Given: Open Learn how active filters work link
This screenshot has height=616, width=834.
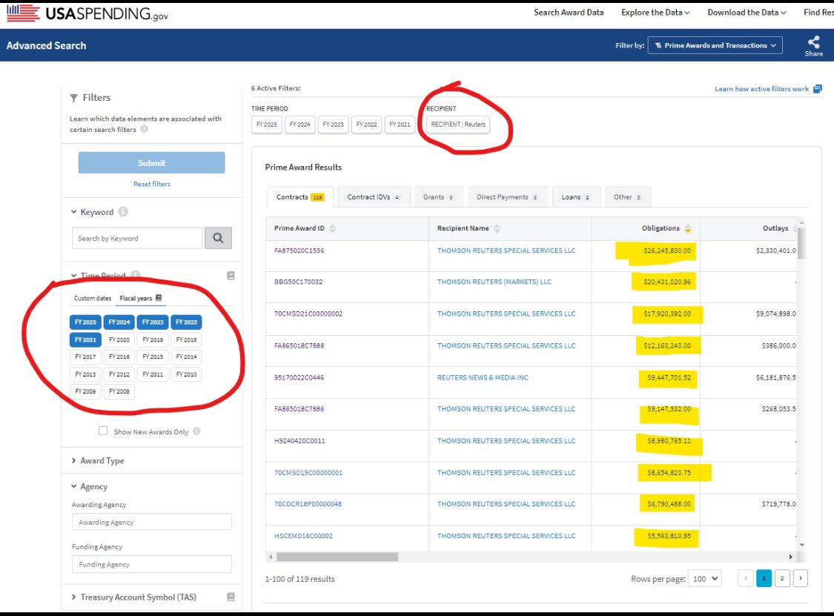Looking at the screenshot, I should [761, 89].
